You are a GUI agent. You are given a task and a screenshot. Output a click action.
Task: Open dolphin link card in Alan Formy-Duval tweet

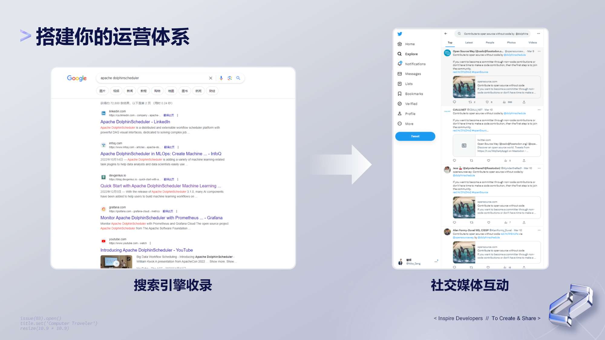click(497, 252)
